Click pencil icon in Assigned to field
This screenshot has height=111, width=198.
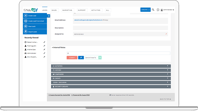point(166,34)
